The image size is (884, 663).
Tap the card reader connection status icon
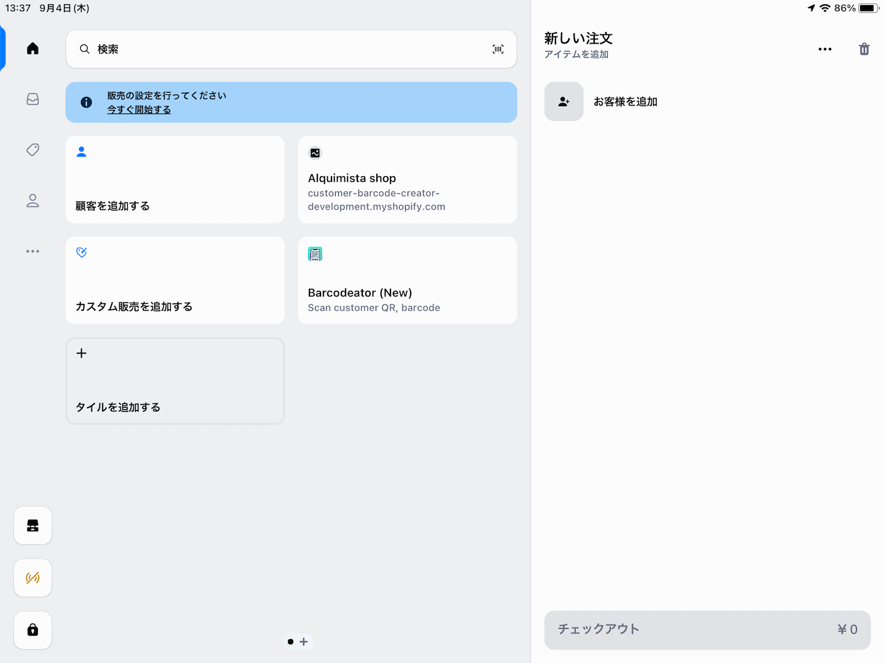pos(33,578)
